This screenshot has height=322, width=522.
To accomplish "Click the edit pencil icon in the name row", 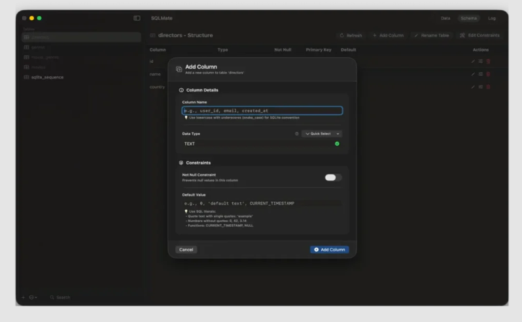I will pos(473,74).
